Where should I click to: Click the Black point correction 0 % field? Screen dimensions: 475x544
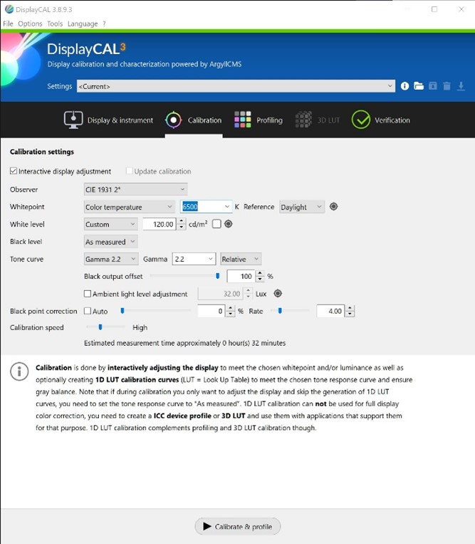pyautogui.click(x=212, y=311)
